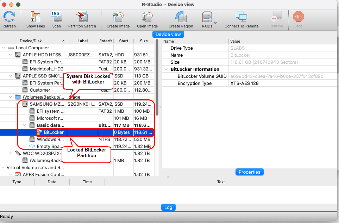Click the partition icon beside Microsoft r...
The height and width of the screenshot is (223, 339).
pos(32,118)
